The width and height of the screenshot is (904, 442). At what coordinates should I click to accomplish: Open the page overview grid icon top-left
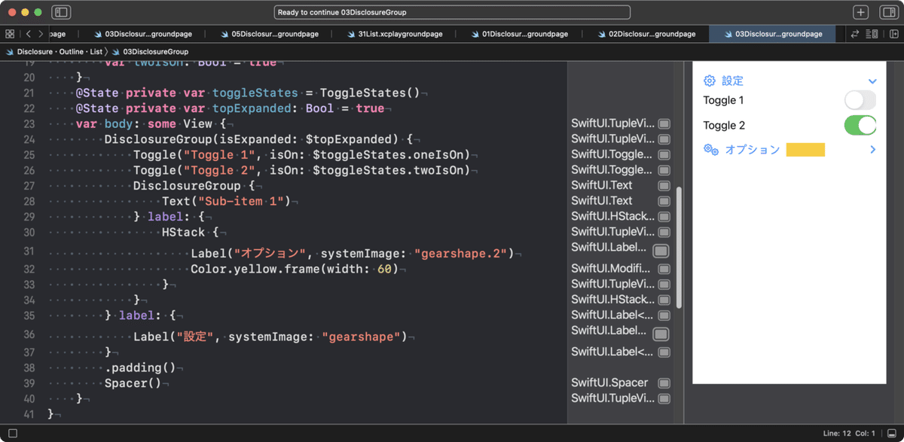click(10, 34)
